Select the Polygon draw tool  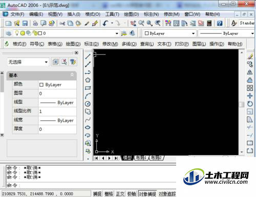coord(88,80)
